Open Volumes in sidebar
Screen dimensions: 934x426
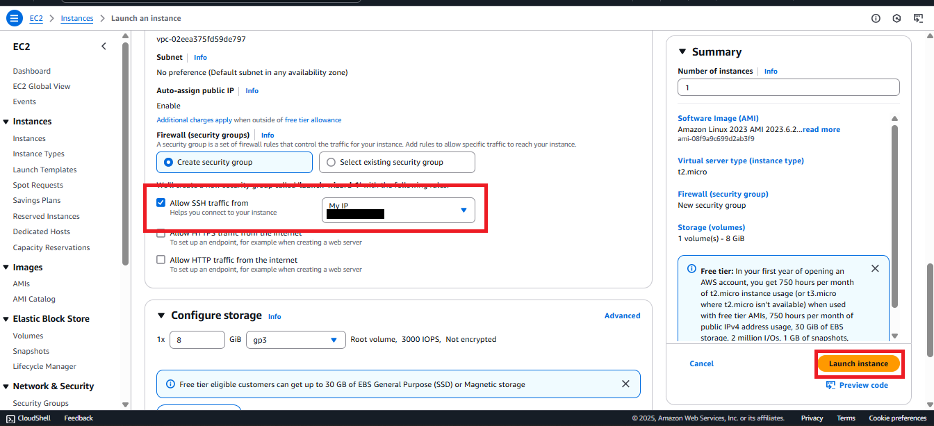pos(28,336)
